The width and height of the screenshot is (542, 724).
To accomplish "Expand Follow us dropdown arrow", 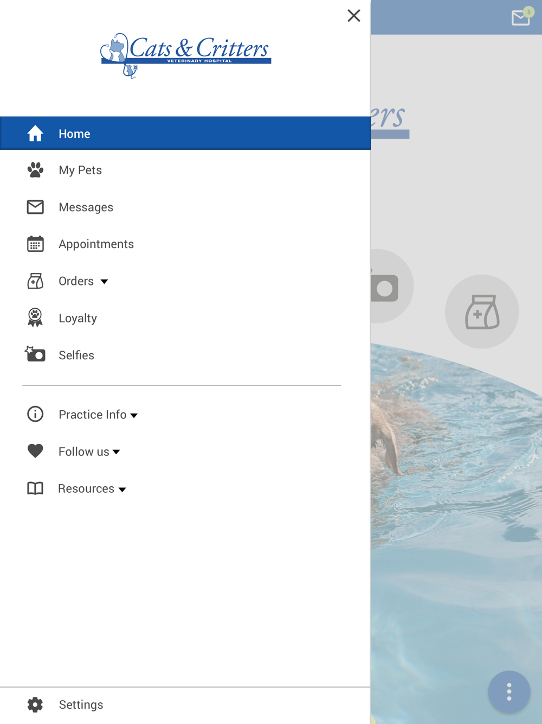I will tap(116, 452).
